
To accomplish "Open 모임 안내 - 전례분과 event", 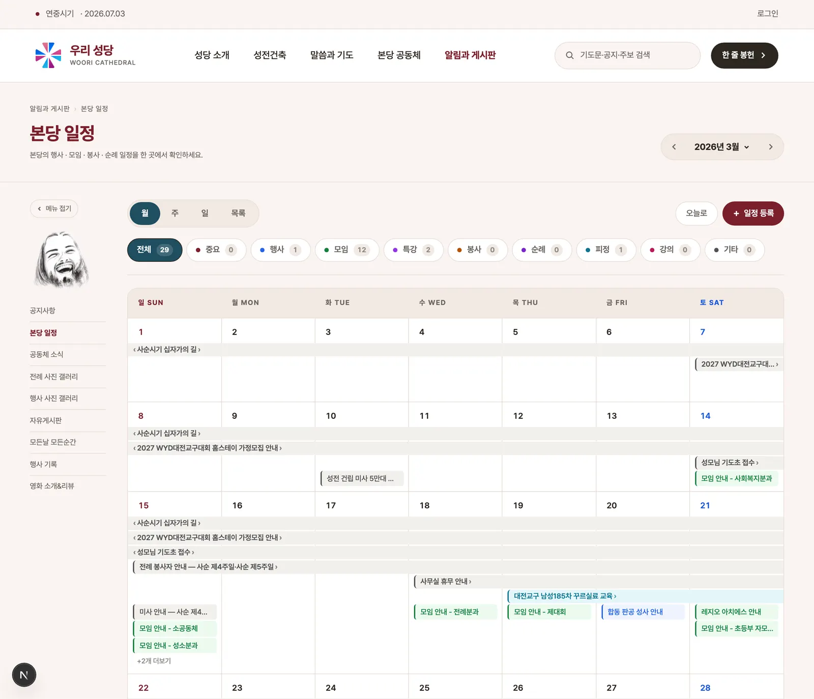I will tap(456, 612).
